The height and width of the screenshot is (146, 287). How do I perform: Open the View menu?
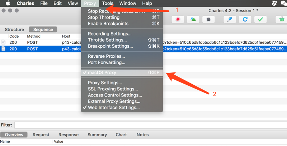pyautogui.click(x=73, y=3)
